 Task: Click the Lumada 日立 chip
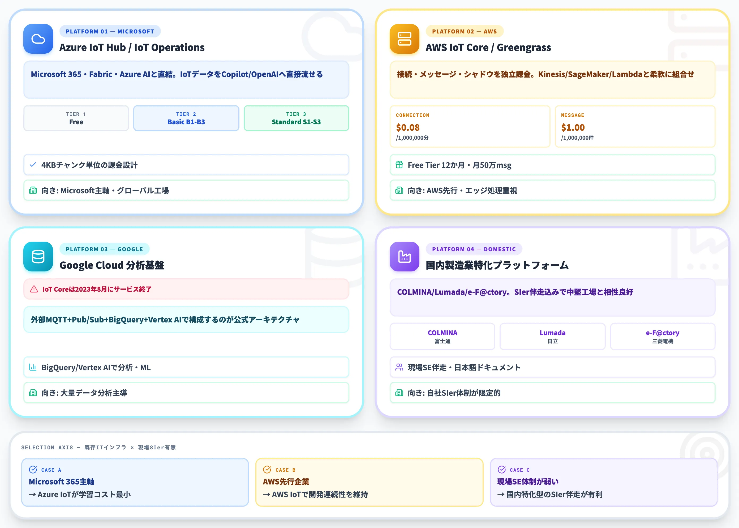[x=552, y=337]
